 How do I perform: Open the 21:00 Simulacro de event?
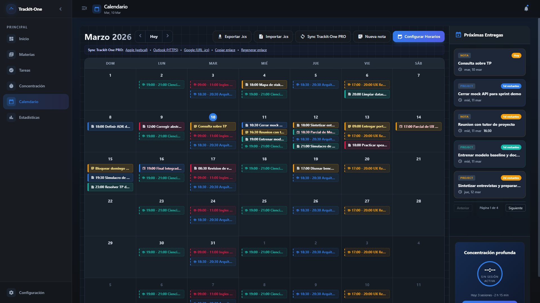(x=316, y=146)
